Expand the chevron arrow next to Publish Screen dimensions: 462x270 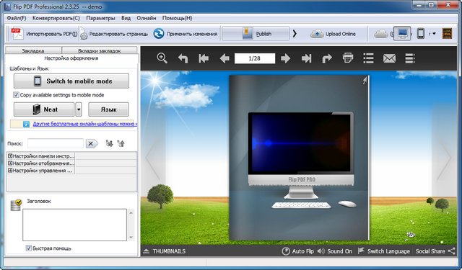[295, 34]
